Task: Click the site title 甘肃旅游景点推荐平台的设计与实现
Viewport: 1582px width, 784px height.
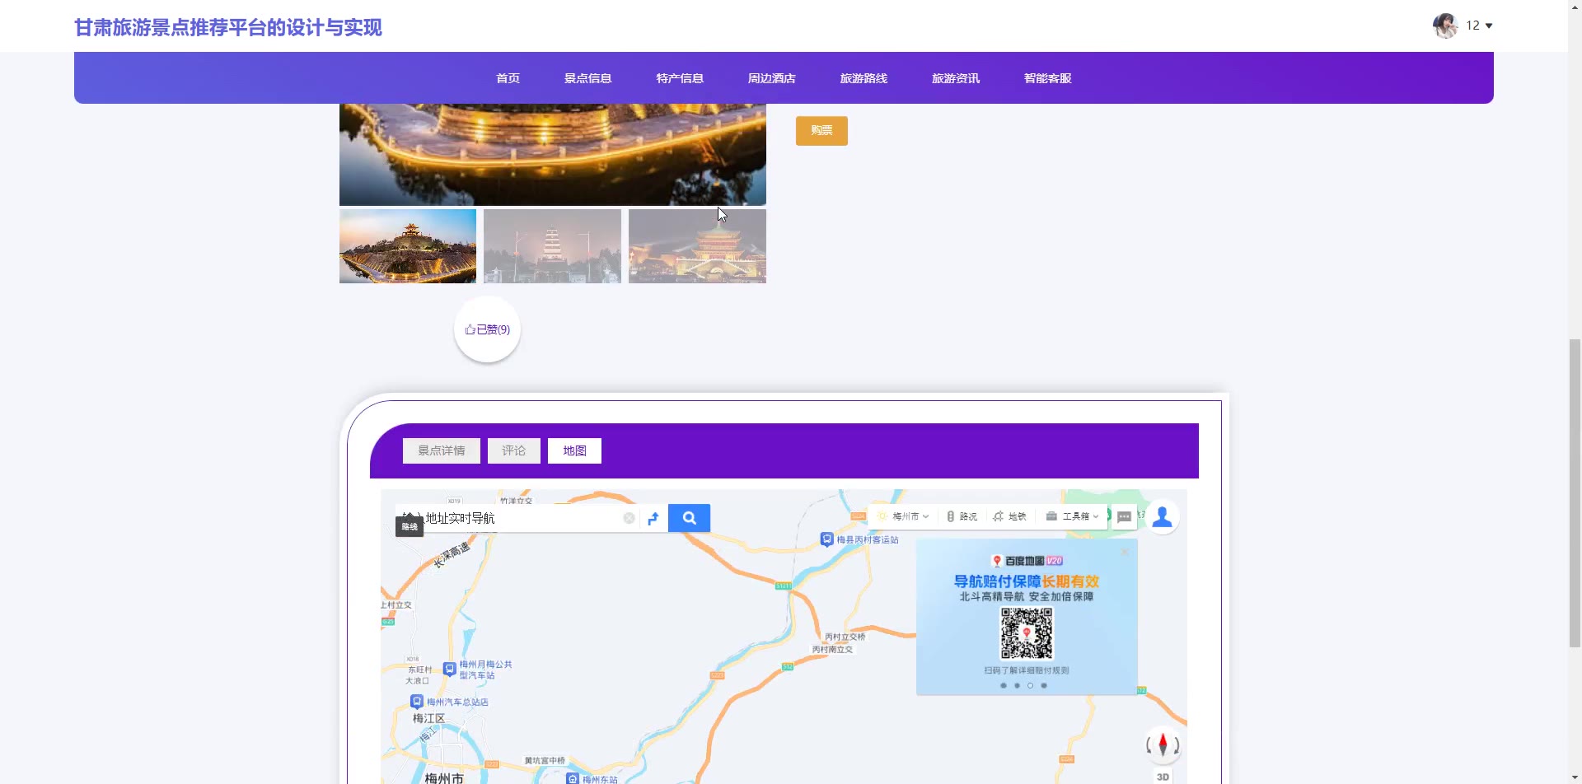Action: [228, 27]
